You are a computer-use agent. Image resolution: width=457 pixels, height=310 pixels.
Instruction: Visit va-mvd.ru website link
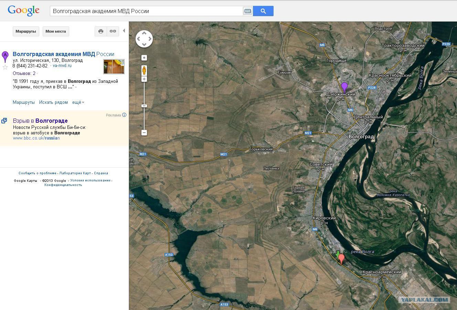coord(62,66)
